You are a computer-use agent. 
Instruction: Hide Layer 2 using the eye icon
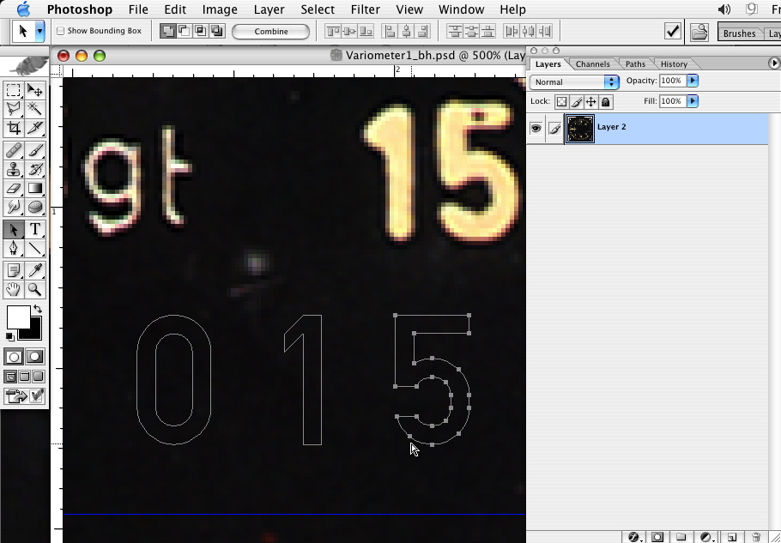coord(536,129)
